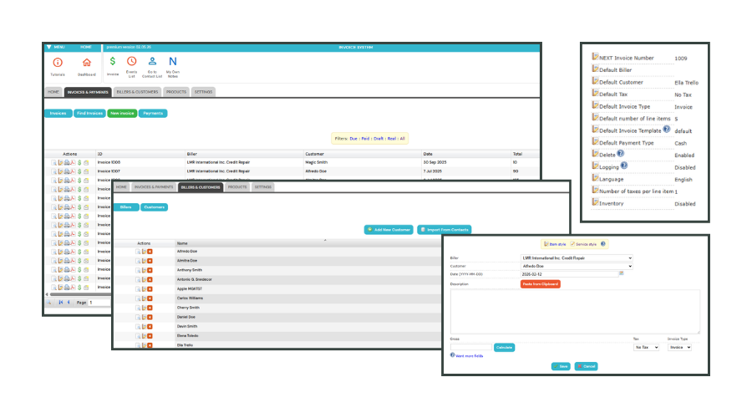Edit icon for Invoice 1008 row
752x418 pixels.
[60, 163]
